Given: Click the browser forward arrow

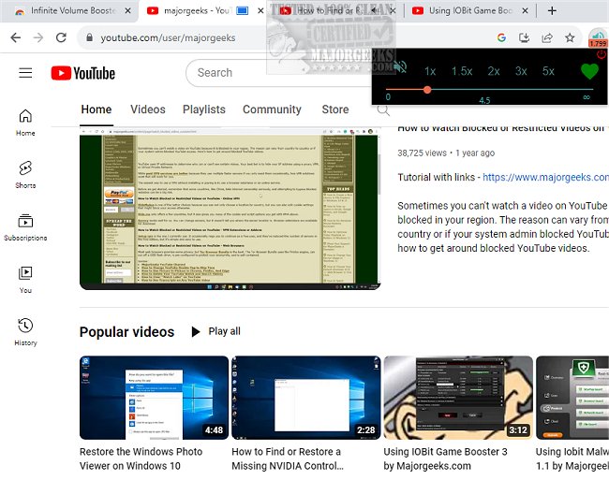Looking at the screenshot, I should pyautogui.click(x=38, y=37).
